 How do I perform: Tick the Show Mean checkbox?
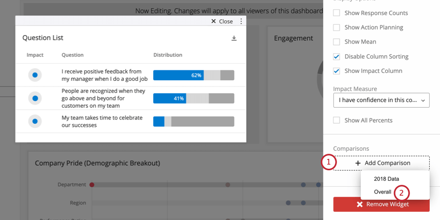click(x=336, y=42)
